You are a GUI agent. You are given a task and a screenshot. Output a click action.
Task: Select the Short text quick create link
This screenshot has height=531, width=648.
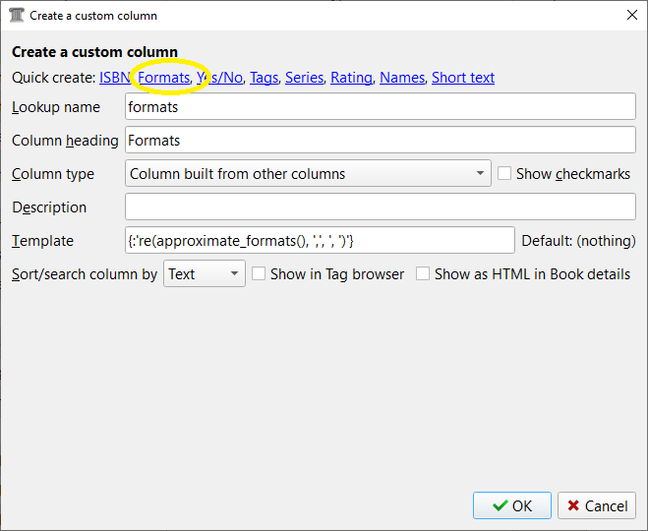tap(462, 78)
